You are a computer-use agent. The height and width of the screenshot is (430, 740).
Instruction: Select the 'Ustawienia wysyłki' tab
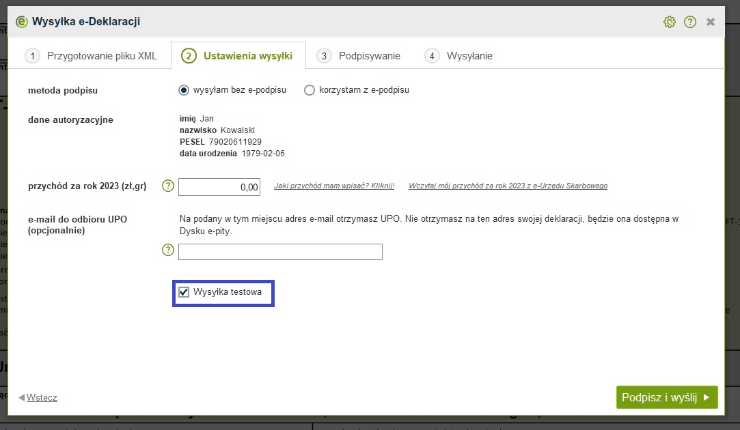coord(238,56)
